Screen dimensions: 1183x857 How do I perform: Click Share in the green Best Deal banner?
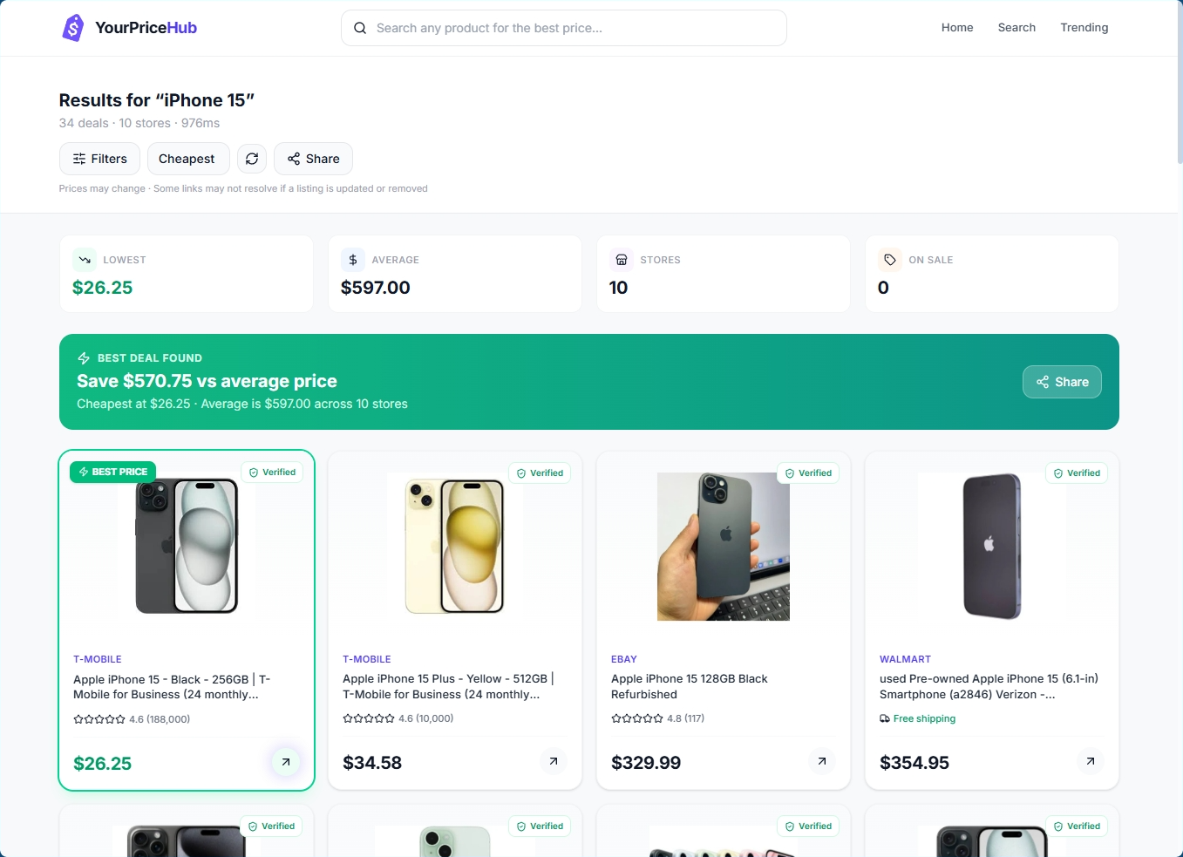click(1062, 382)
